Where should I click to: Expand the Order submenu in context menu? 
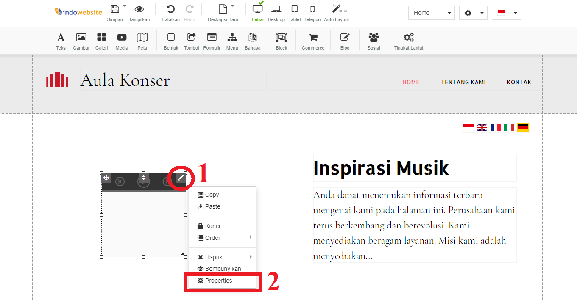click(213, 237)
